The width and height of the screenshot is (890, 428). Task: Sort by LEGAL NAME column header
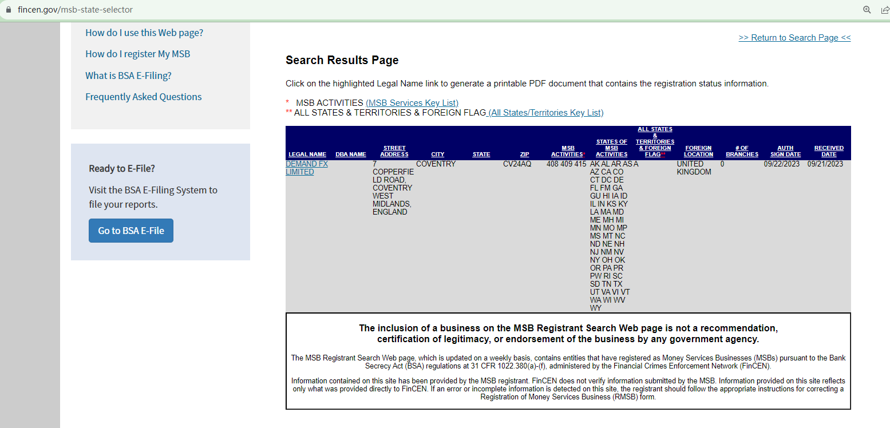click(x=307, y=154)
